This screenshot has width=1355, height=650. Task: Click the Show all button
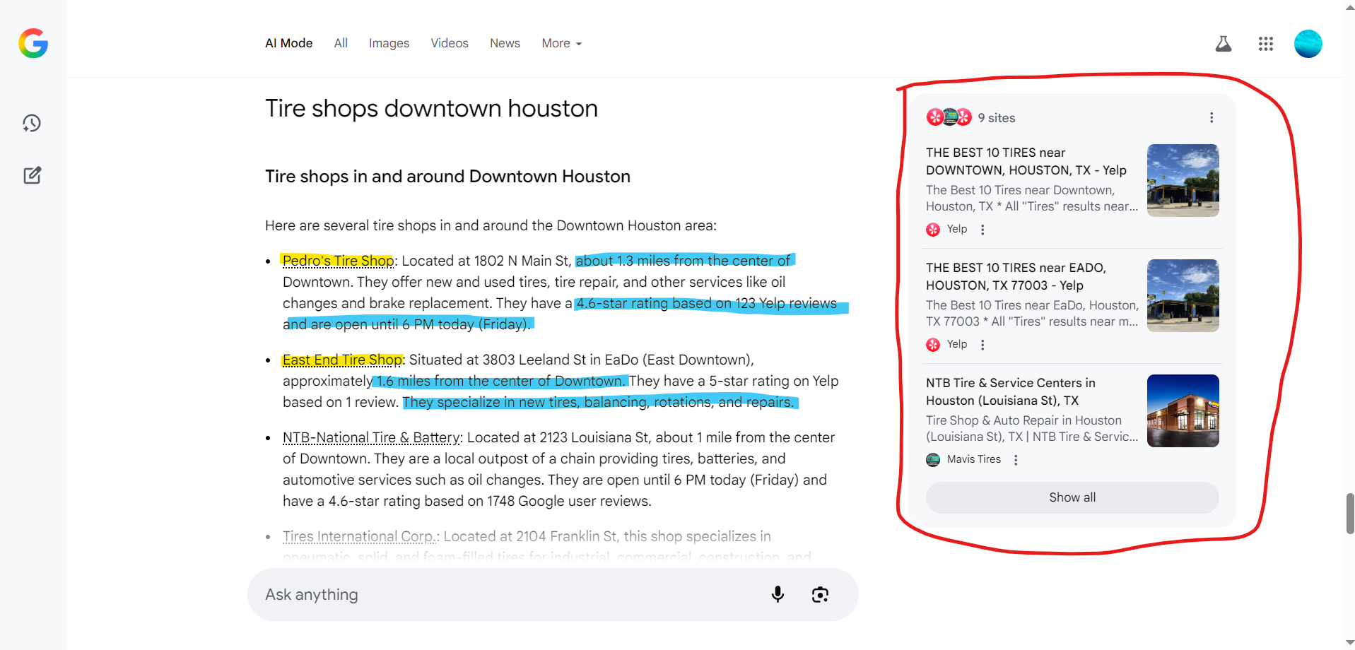pos(1072,497)
